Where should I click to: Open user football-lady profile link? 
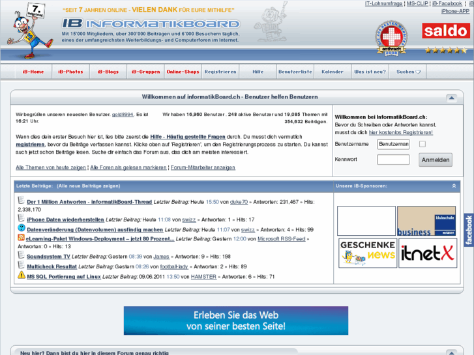[174, 266]
